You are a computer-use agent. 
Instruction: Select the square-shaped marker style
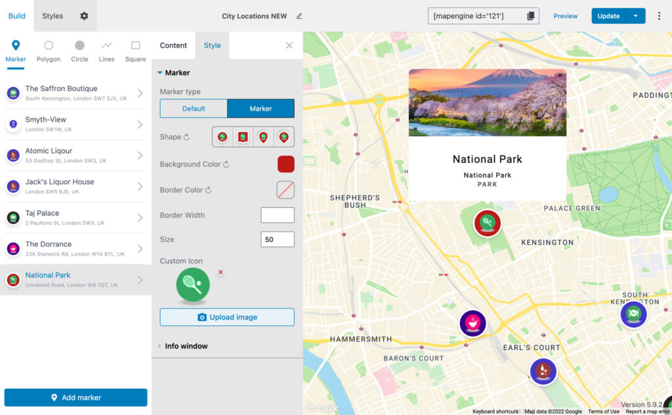241,137
